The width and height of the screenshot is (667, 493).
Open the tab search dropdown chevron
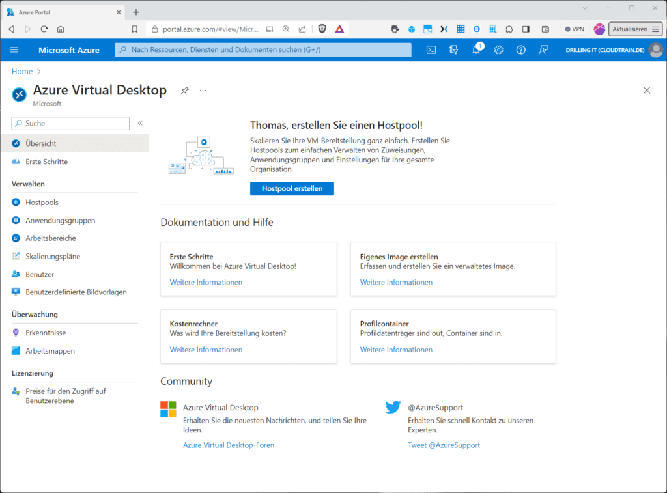tap(585, 8)
